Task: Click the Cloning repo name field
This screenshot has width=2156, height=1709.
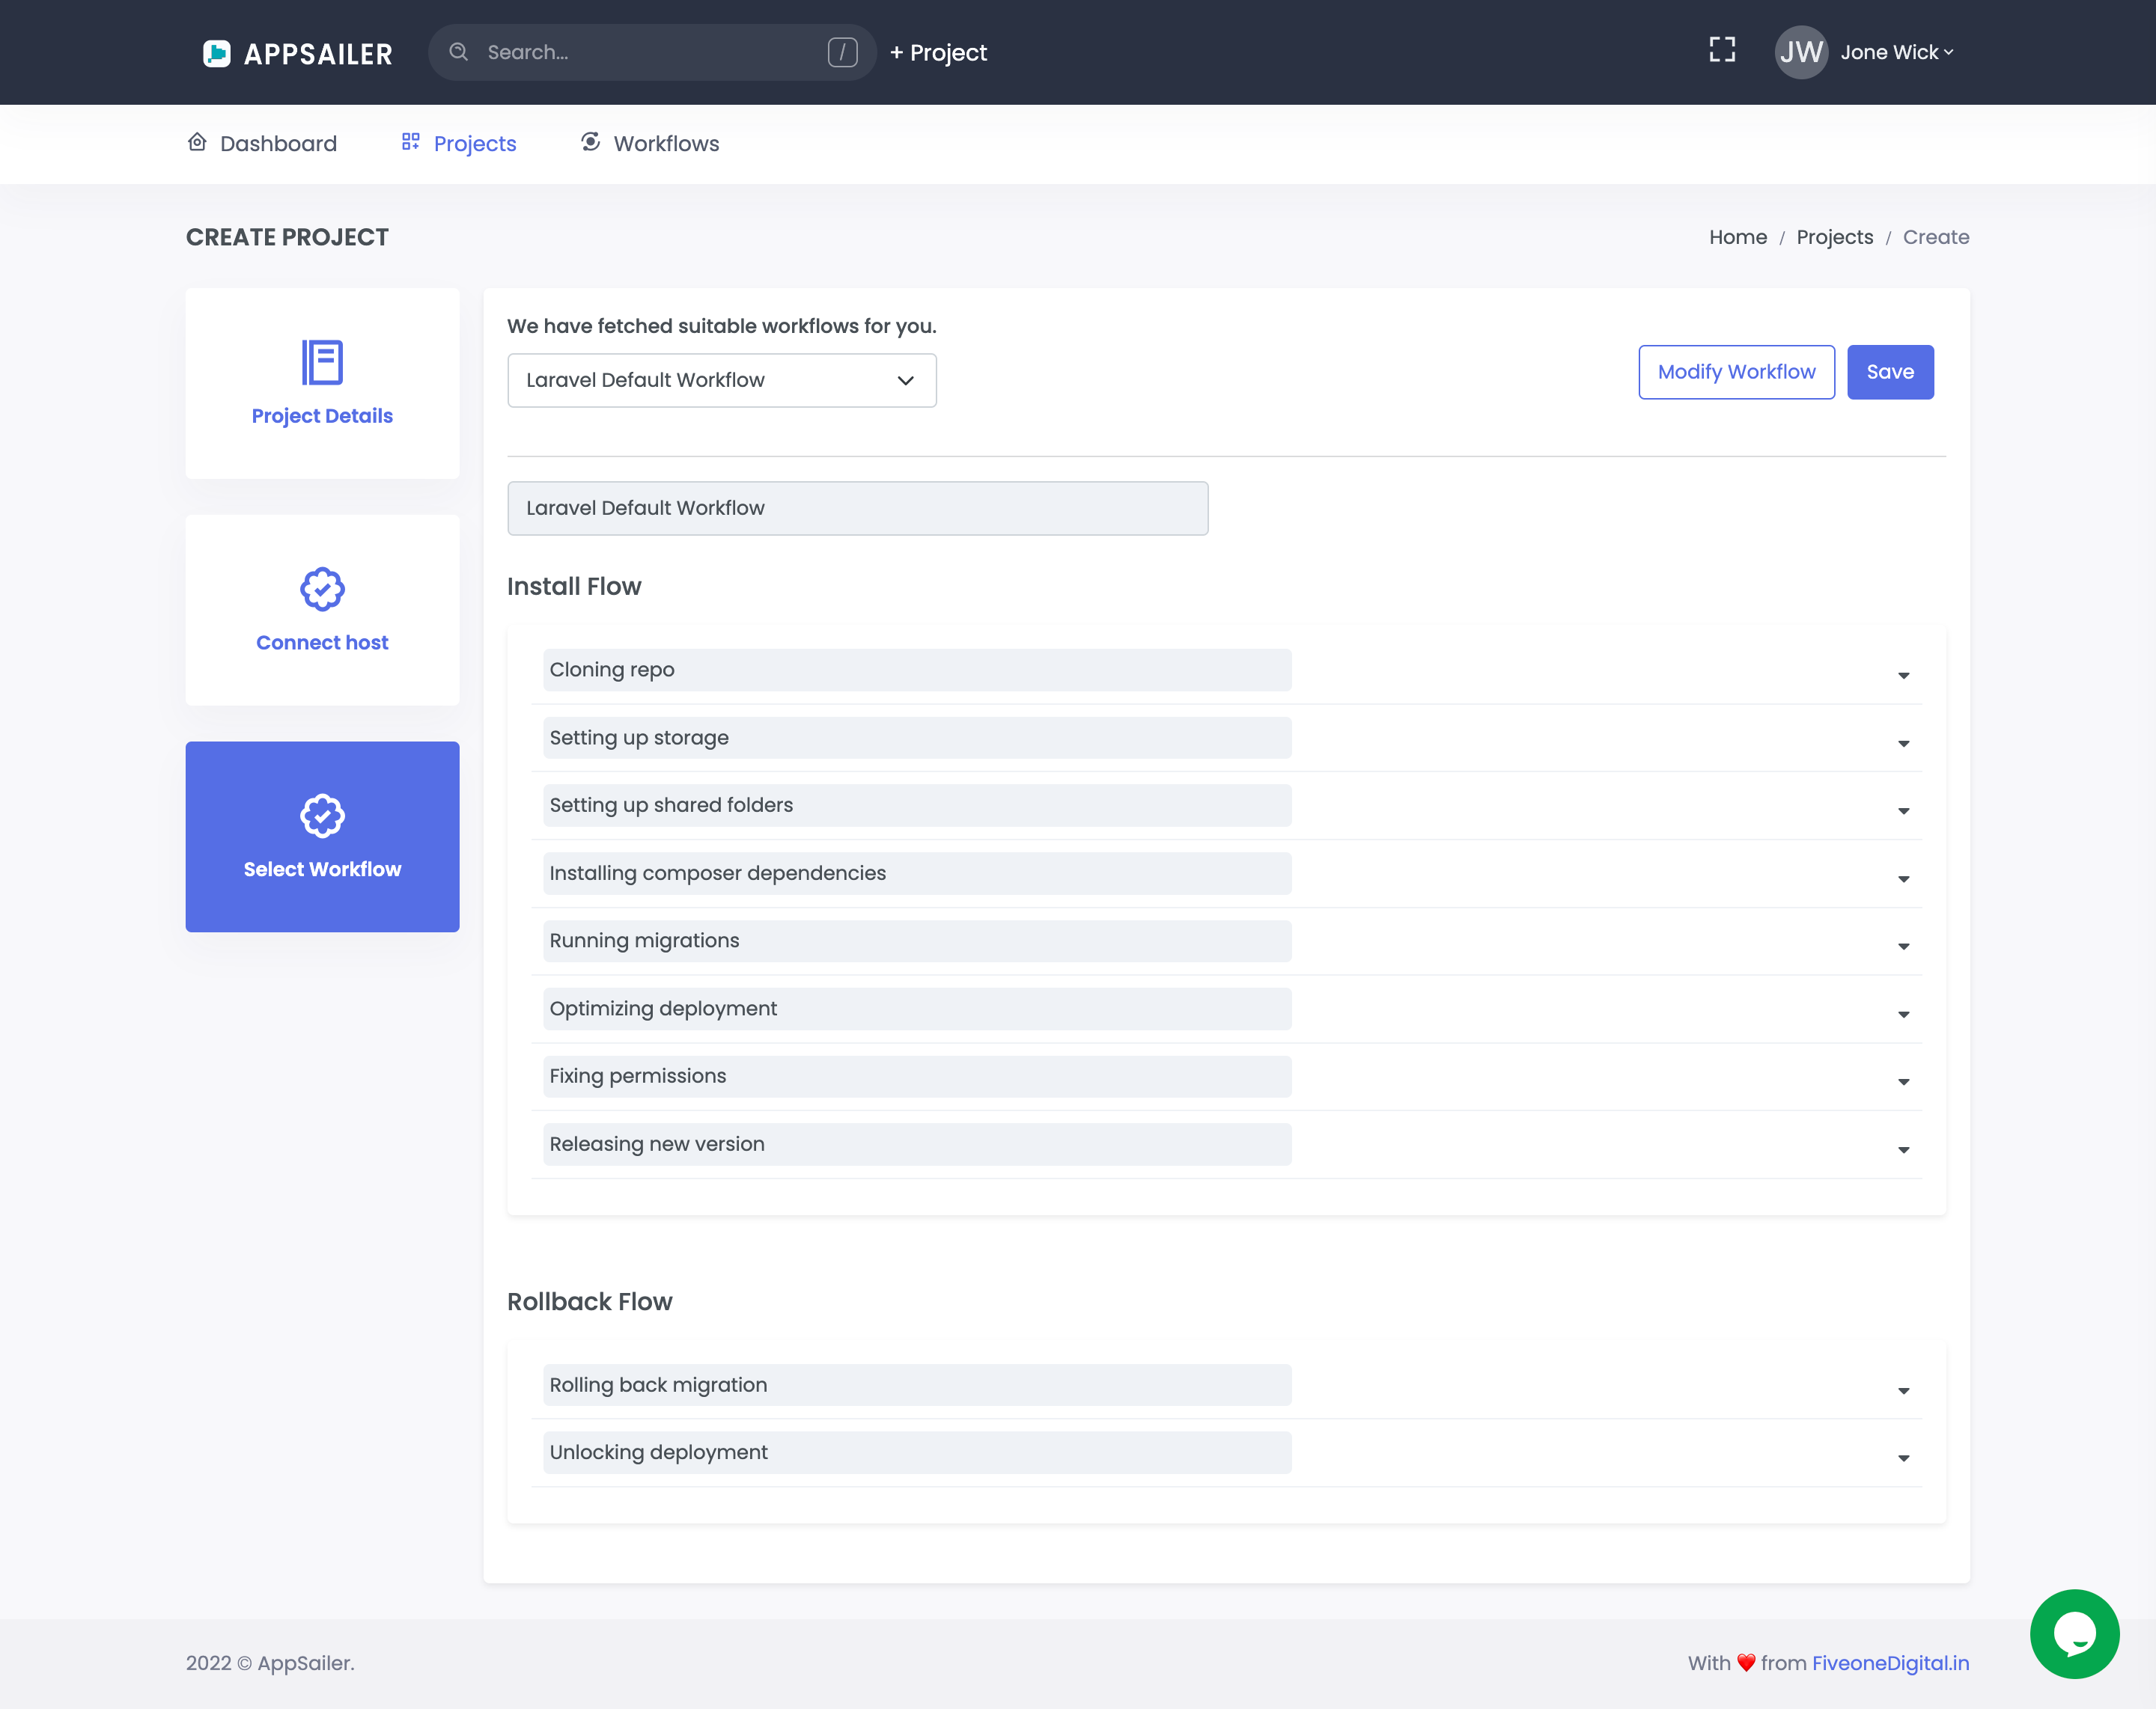Action: click(x=917, y=670)
